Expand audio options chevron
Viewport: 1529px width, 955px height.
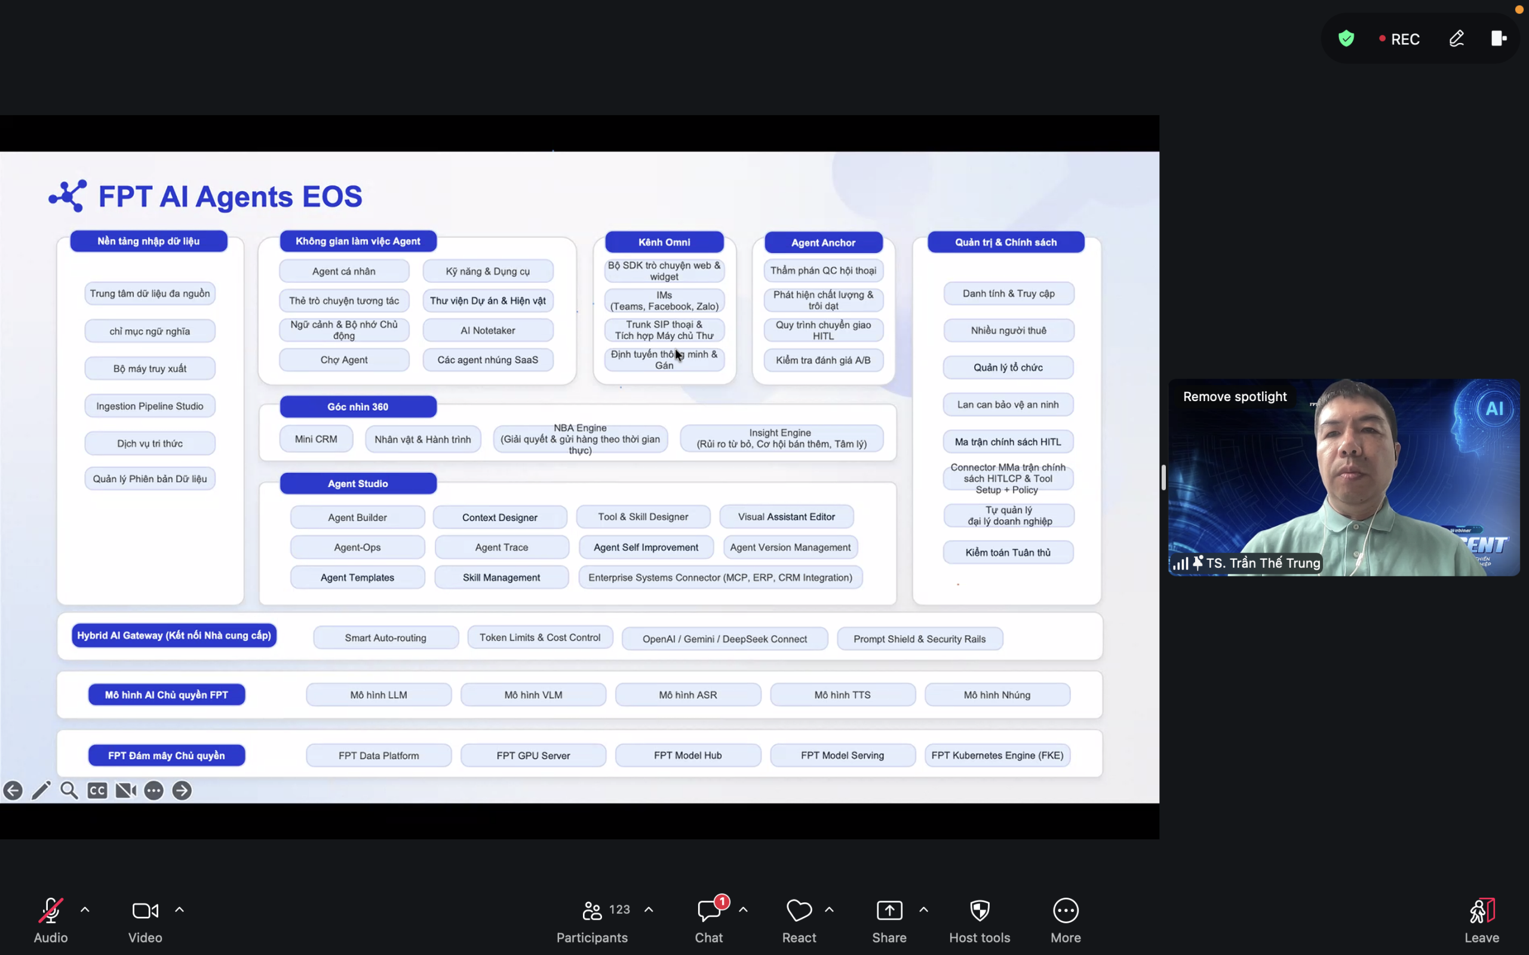85,910
